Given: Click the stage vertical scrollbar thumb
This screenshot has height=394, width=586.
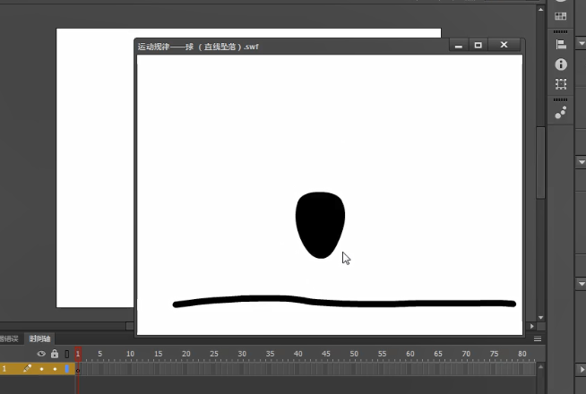Looking at the screenshot, I should [x=541, y=162].
